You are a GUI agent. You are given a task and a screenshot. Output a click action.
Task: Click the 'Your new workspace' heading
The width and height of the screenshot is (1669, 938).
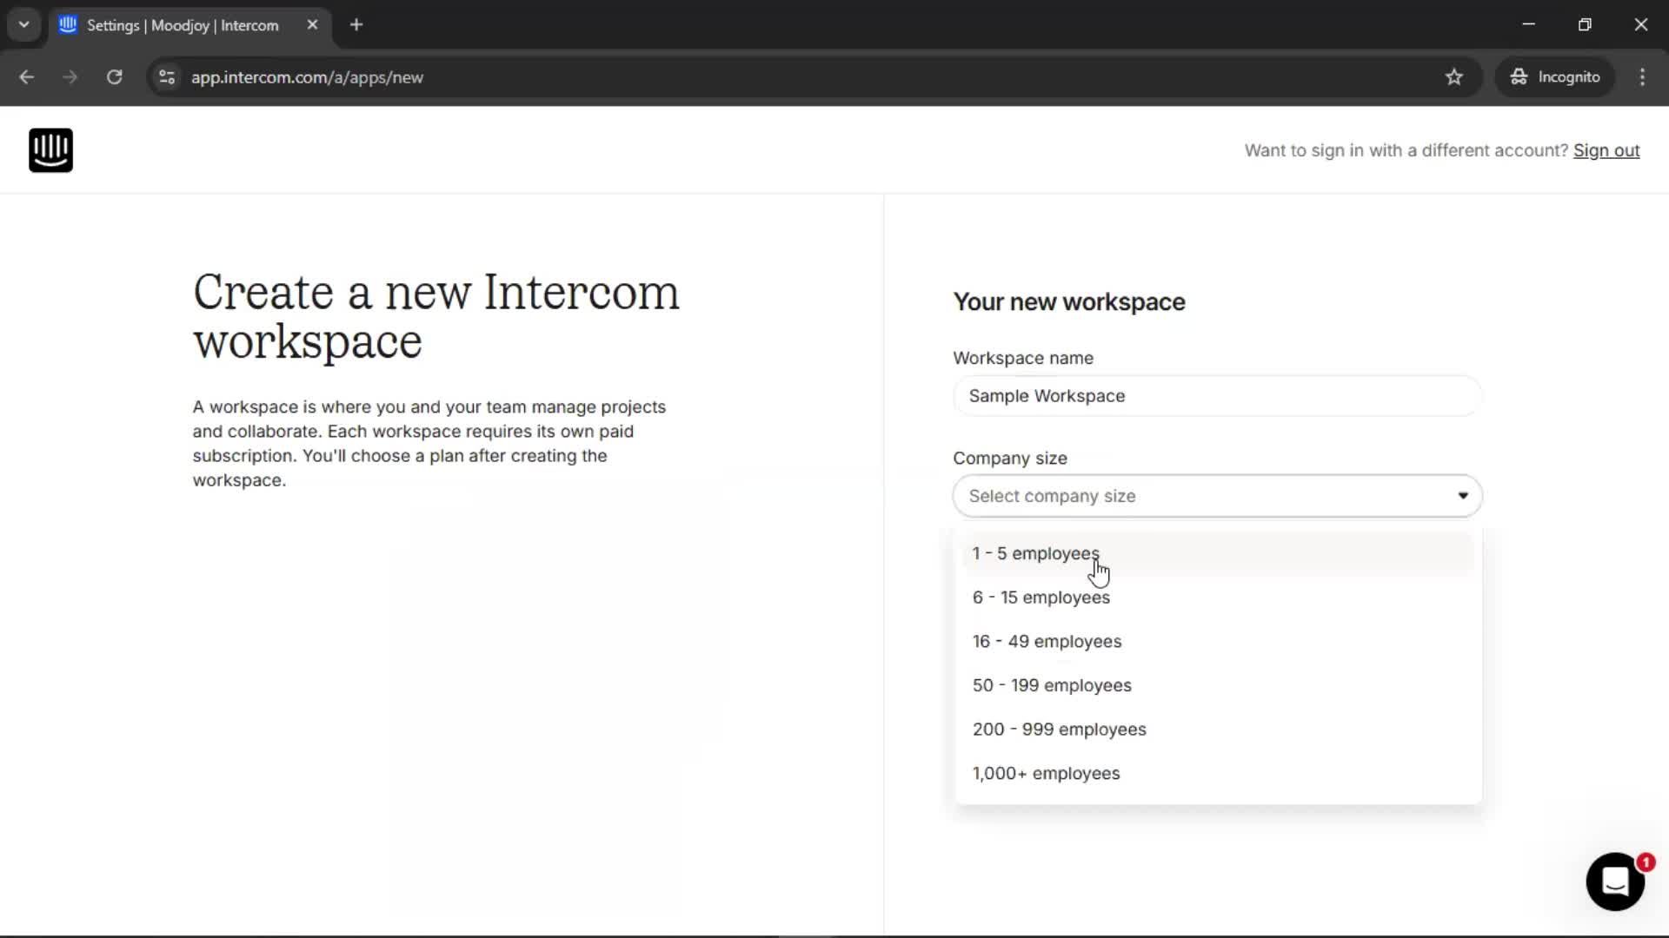pos(1069,302)
